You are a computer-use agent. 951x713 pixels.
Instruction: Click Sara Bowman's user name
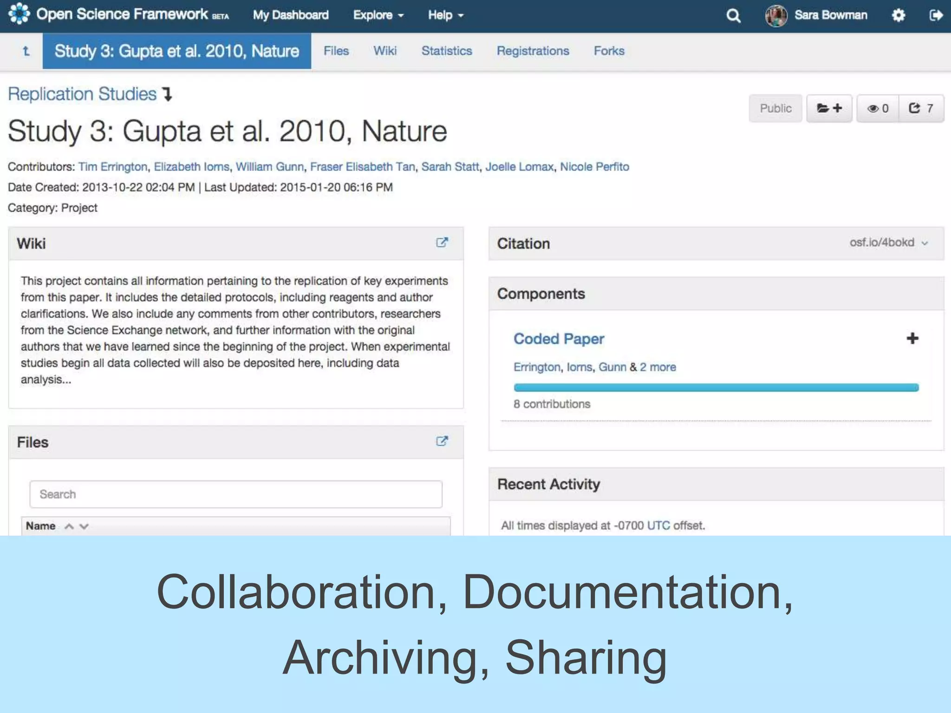[831, 15]
